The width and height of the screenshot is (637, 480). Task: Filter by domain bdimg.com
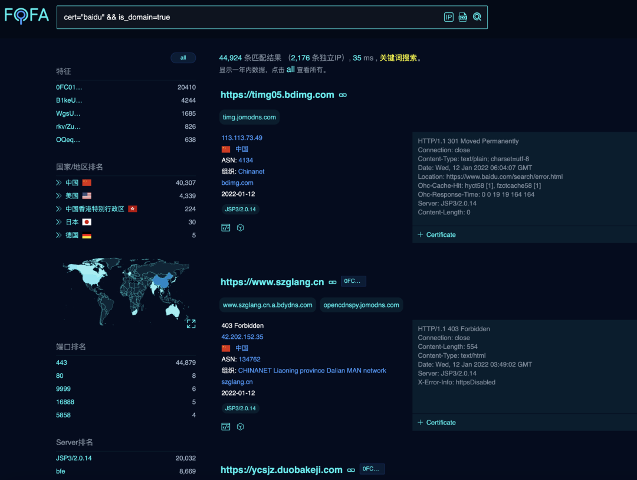coord(237,183)
